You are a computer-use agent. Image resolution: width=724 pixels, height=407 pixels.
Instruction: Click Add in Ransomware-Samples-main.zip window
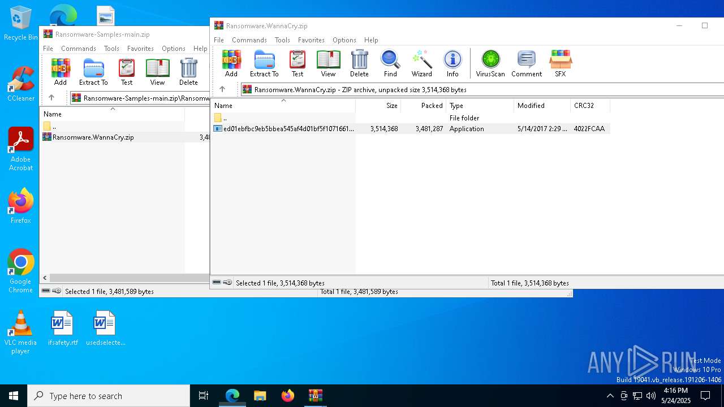pos(61,72)
